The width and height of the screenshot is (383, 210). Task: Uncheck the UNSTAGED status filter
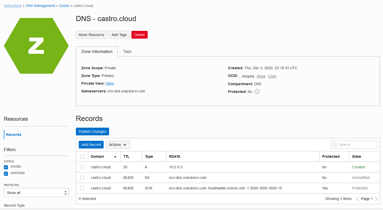click(x=6, y=173)
